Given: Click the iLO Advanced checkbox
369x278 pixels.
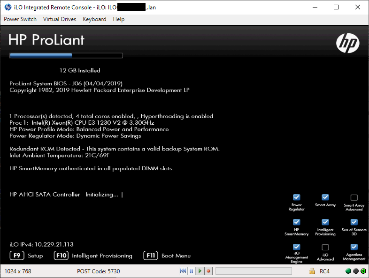Looking at the screenshot, I should coord(325,247).
